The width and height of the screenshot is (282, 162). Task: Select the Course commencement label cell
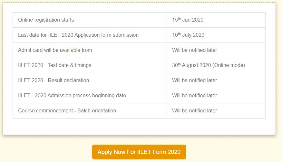click(x=67, y=111)
